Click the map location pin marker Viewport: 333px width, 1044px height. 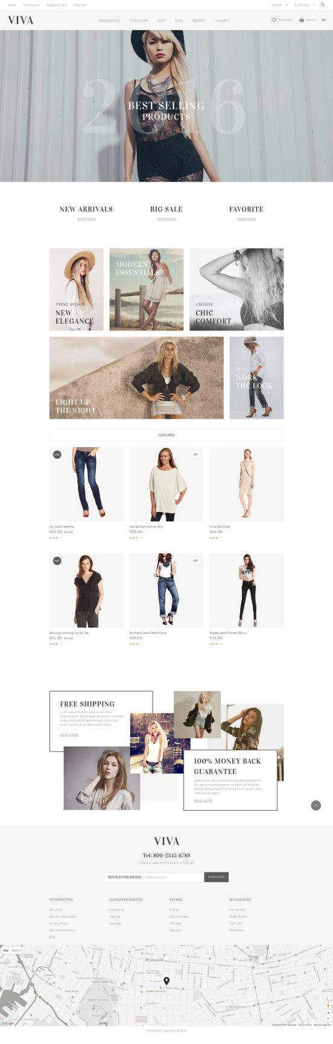[x=166, y=981]
